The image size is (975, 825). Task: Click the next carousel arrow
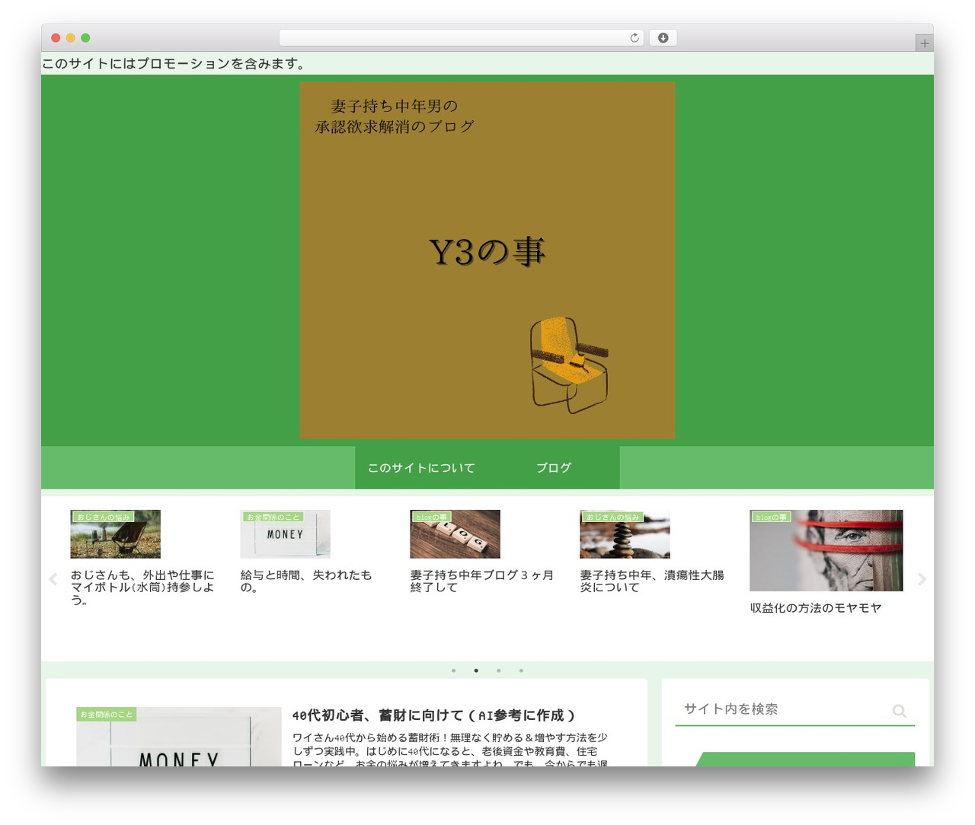pos(922,579)
